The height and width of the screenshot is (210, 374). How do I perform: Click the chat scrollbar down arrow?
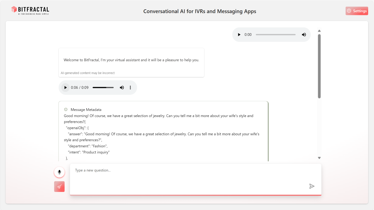point(319,158)
